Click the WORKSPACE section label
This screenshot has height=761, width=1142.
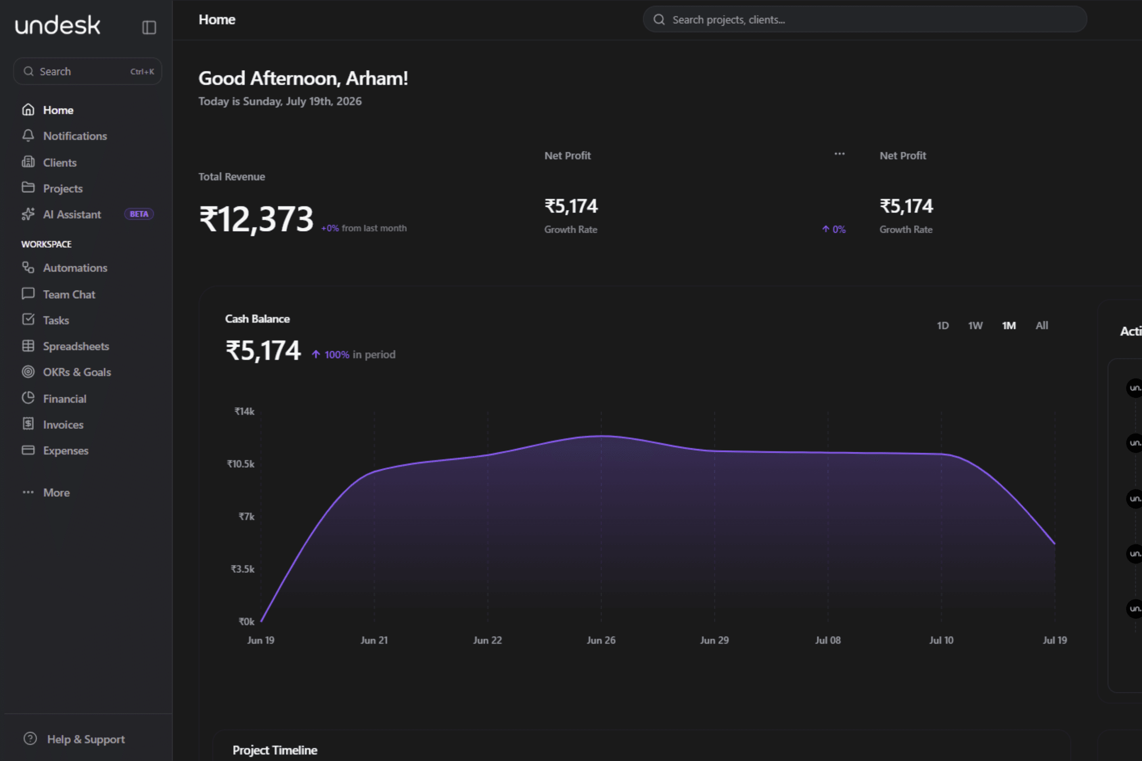(x=46, y=244)
